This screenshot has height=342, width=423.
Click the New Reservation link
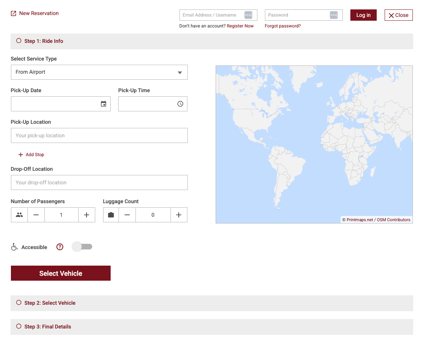39,13
